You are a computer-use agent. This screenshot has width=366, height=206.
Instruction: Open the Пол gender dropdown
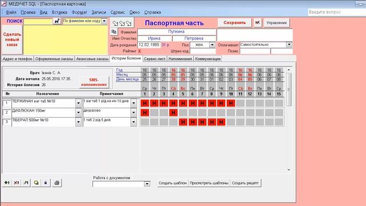pyautogui.click(x=212, y=45)
